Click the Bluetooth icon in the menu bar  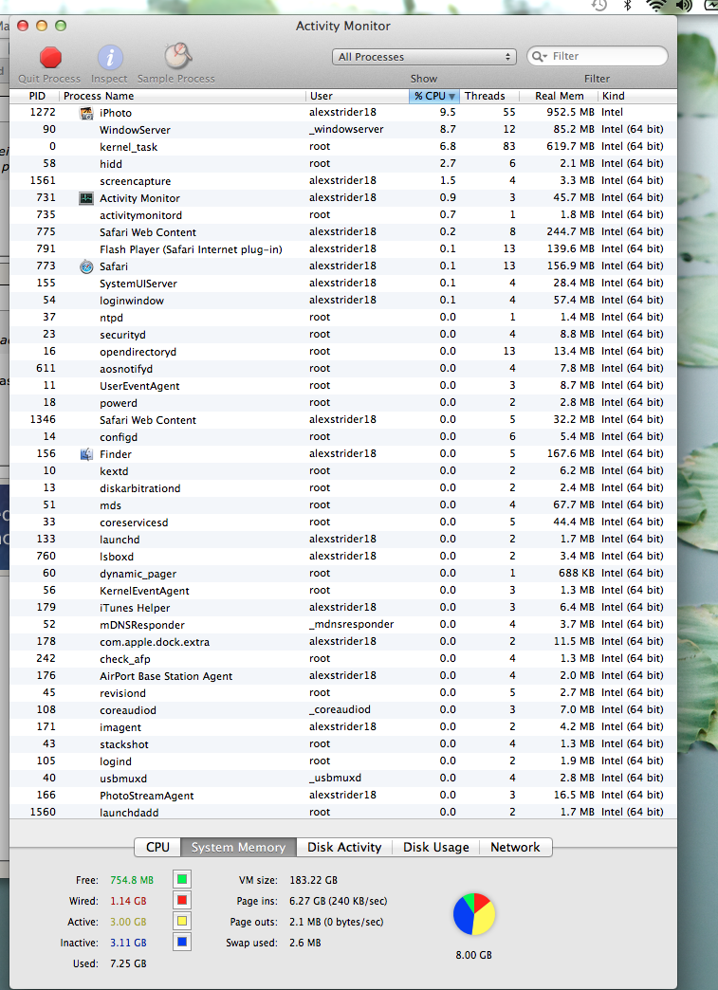tap(627, 5)
